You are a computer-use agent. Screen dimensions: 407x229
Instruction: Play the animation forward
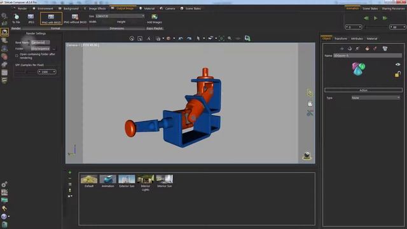(x=376, y=18)
